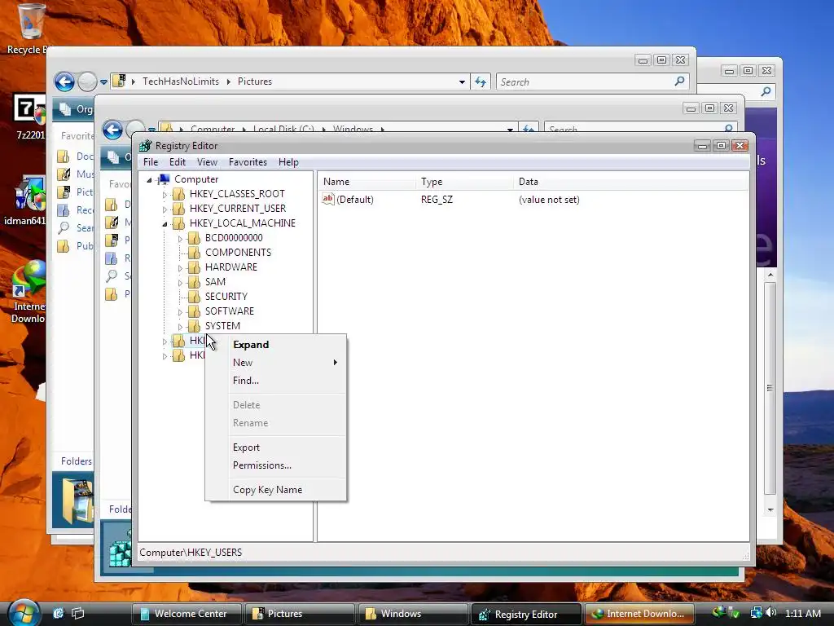This screenshot has height=626, width=834.
Task: Click the Back arrow in Windows explorer window
Action: tap(112, 130)
